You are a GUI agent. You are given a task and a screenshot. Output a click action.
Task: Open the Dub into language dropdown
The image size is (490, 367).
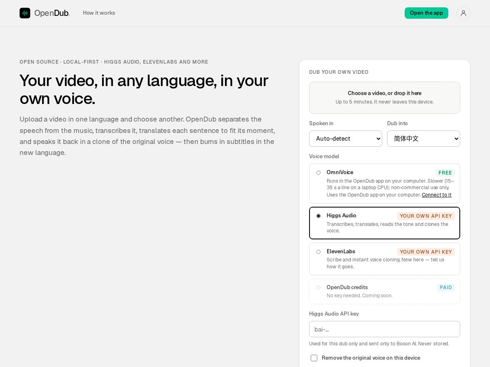(423, 139)
